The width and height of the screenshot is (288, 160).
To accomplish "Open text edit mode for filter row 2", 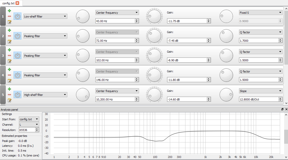I will 9,41.
